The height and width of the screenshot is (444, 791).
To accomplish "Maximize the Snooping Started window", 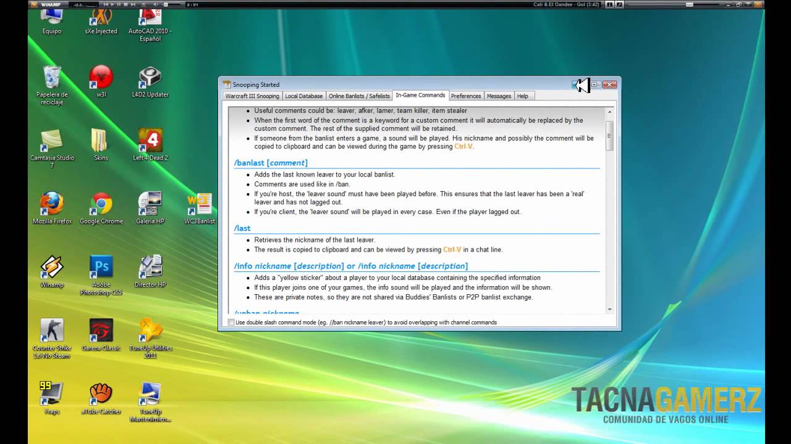I will (595, 84).
